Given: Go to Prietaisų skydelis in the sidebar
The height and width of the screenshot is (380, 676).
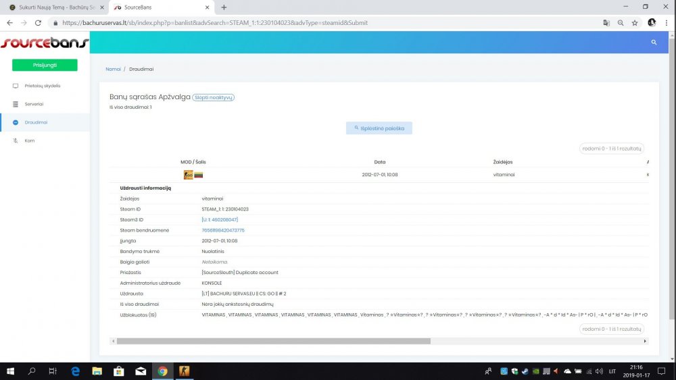Looking at the screenshot, I should 42,86.
